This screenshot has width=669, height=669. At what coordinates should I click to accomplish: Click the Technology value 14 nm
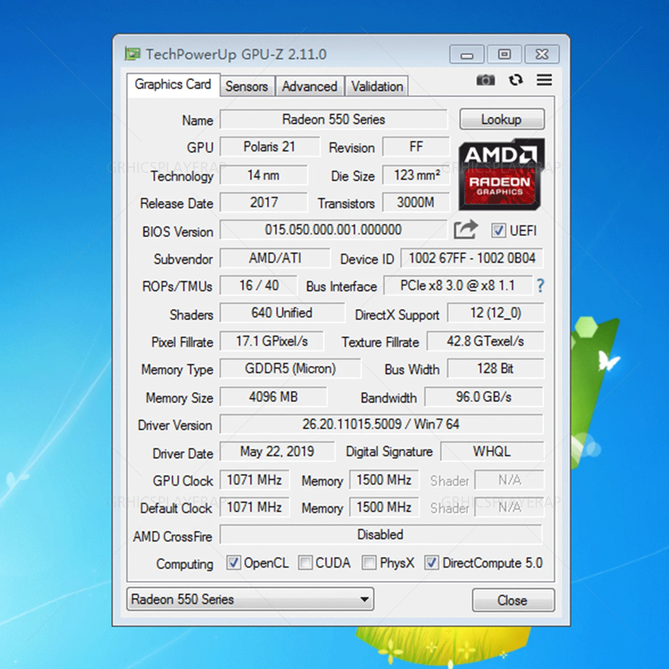264,175
